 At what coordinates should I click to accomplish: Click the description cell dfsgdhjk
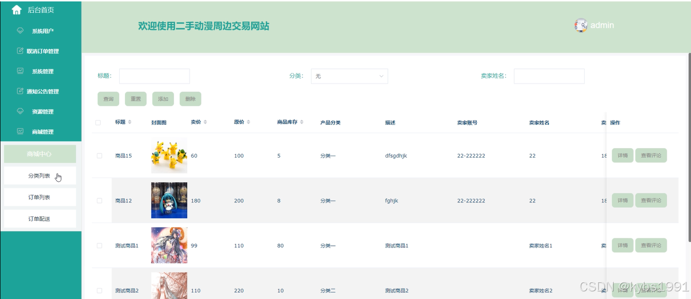(396, 156)
